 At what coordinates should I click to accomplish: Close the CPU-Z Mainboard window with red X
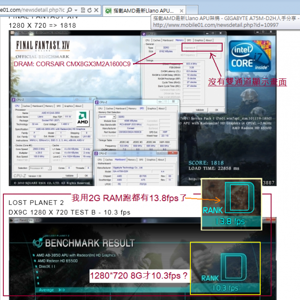click(x=173, y=153)
